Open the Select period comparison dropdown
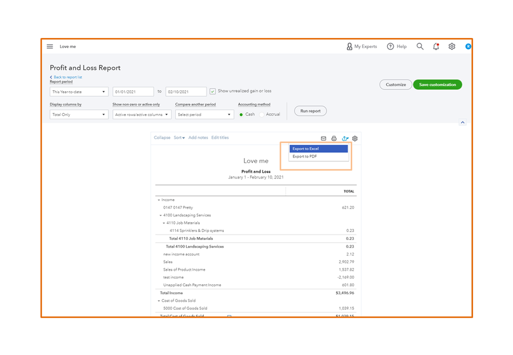 click(x=204, y=114)
